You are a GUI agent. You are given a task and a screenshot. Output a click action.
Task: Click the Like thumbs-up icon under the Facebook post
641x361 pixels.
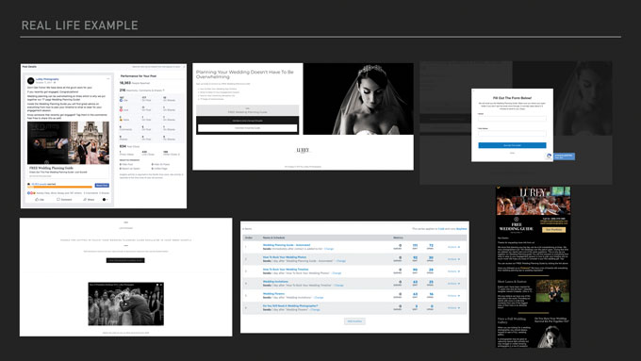37,200
